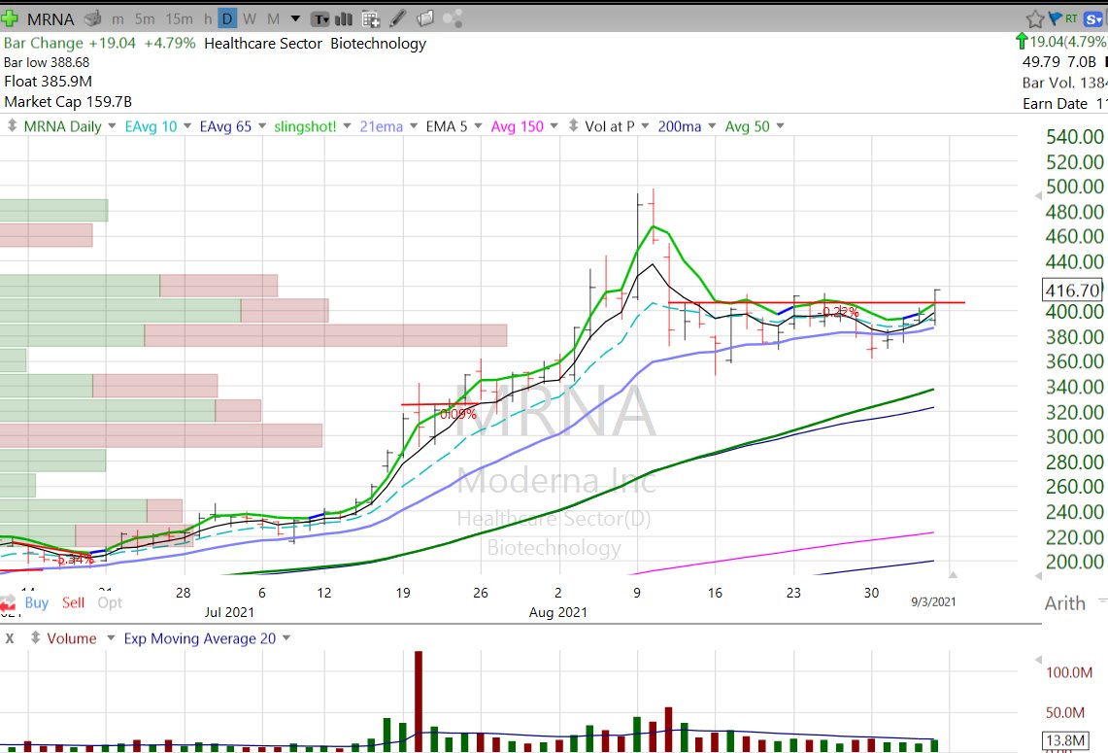Click the green up-arrow net change indicator
1108x753 pixels.
click(1022, 41)
